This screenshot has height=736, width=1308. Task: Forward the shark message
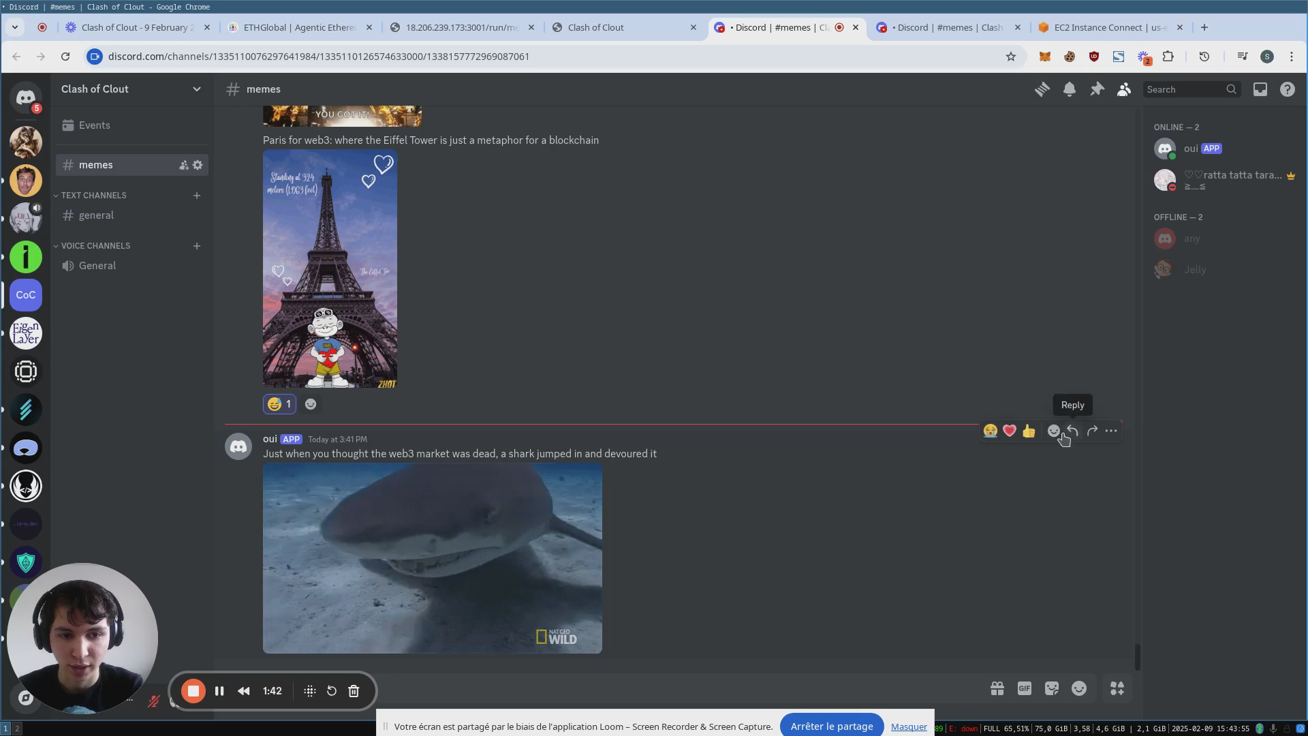pyautogui.click(x=1092, y=431)
